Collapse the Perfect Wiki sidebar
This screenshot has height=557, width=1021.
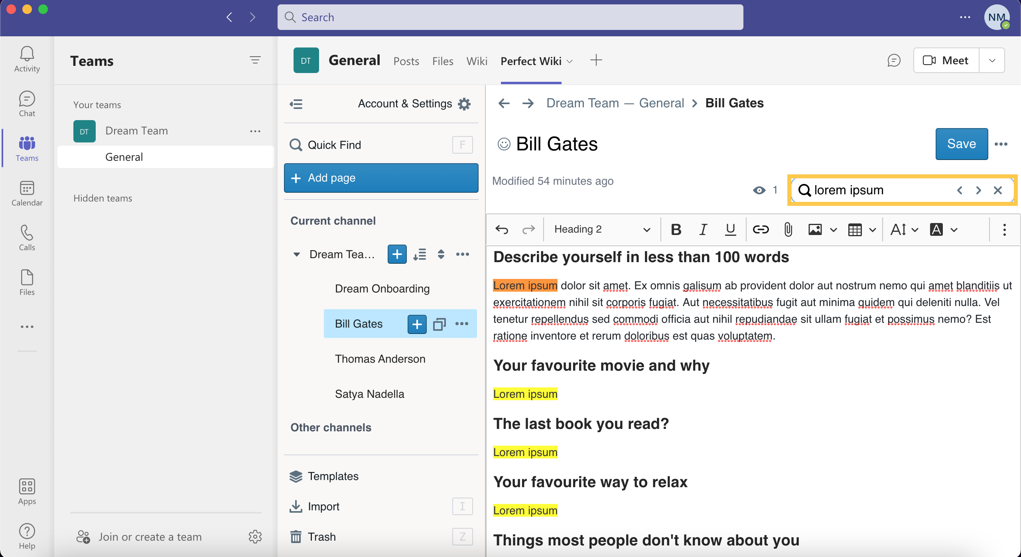pyautogui.click(x=296, y=103)
